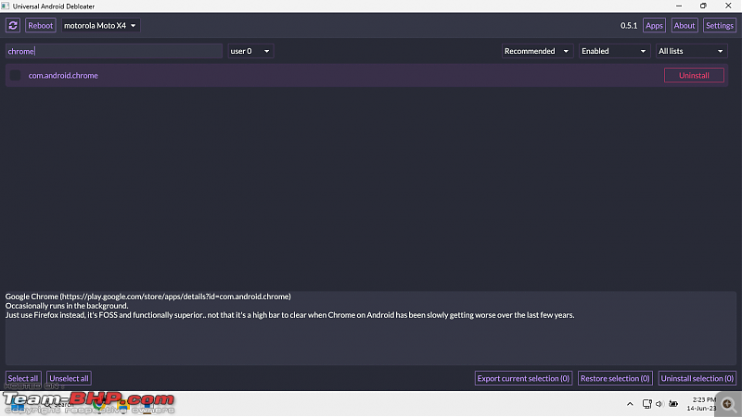
Task: Open the volume icon in system tray
Action: point(659,404)
